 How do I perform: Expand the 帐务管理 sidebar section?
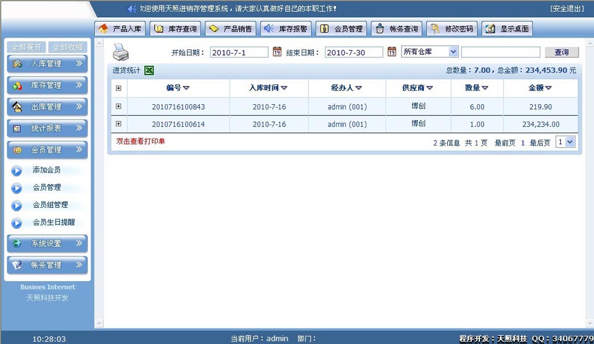pos(47,265)
